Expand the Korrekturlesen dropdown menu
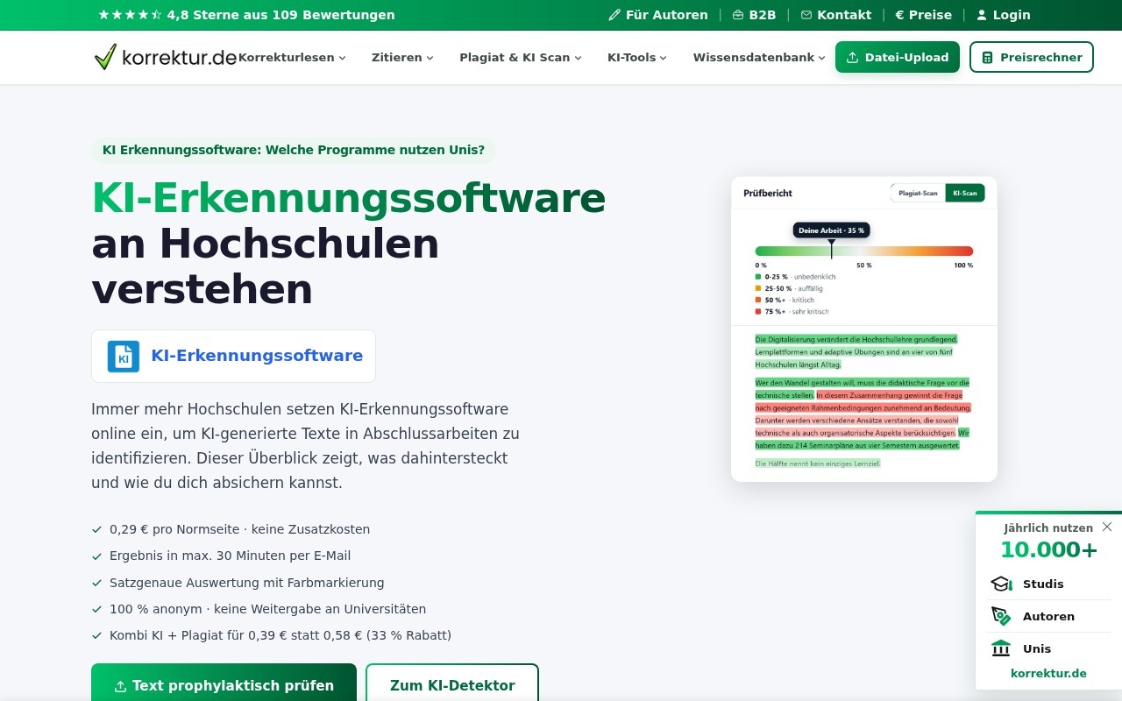Screen dimensions: 1122x701 point(292,57)
